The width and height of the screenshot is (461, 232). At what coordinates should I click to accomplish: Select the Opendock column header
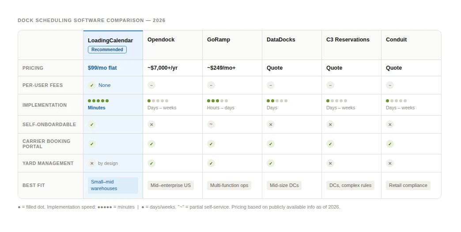coord(161,40)
